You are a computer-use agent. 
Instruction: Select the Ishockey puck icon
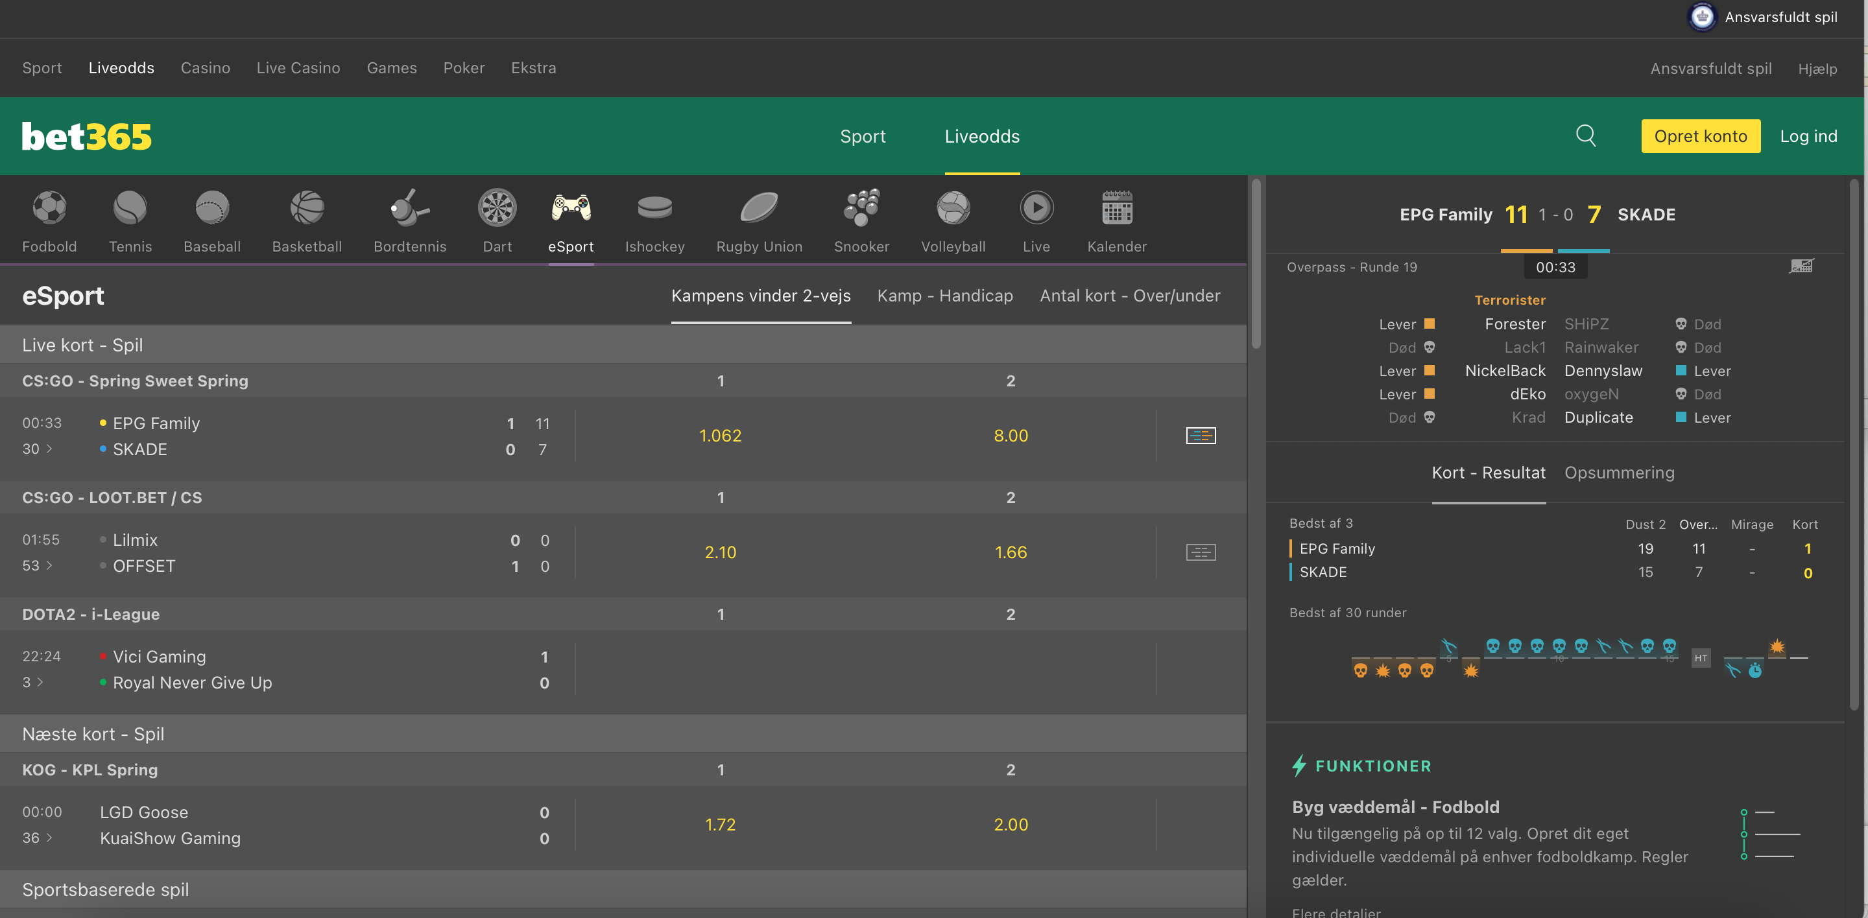655,209
